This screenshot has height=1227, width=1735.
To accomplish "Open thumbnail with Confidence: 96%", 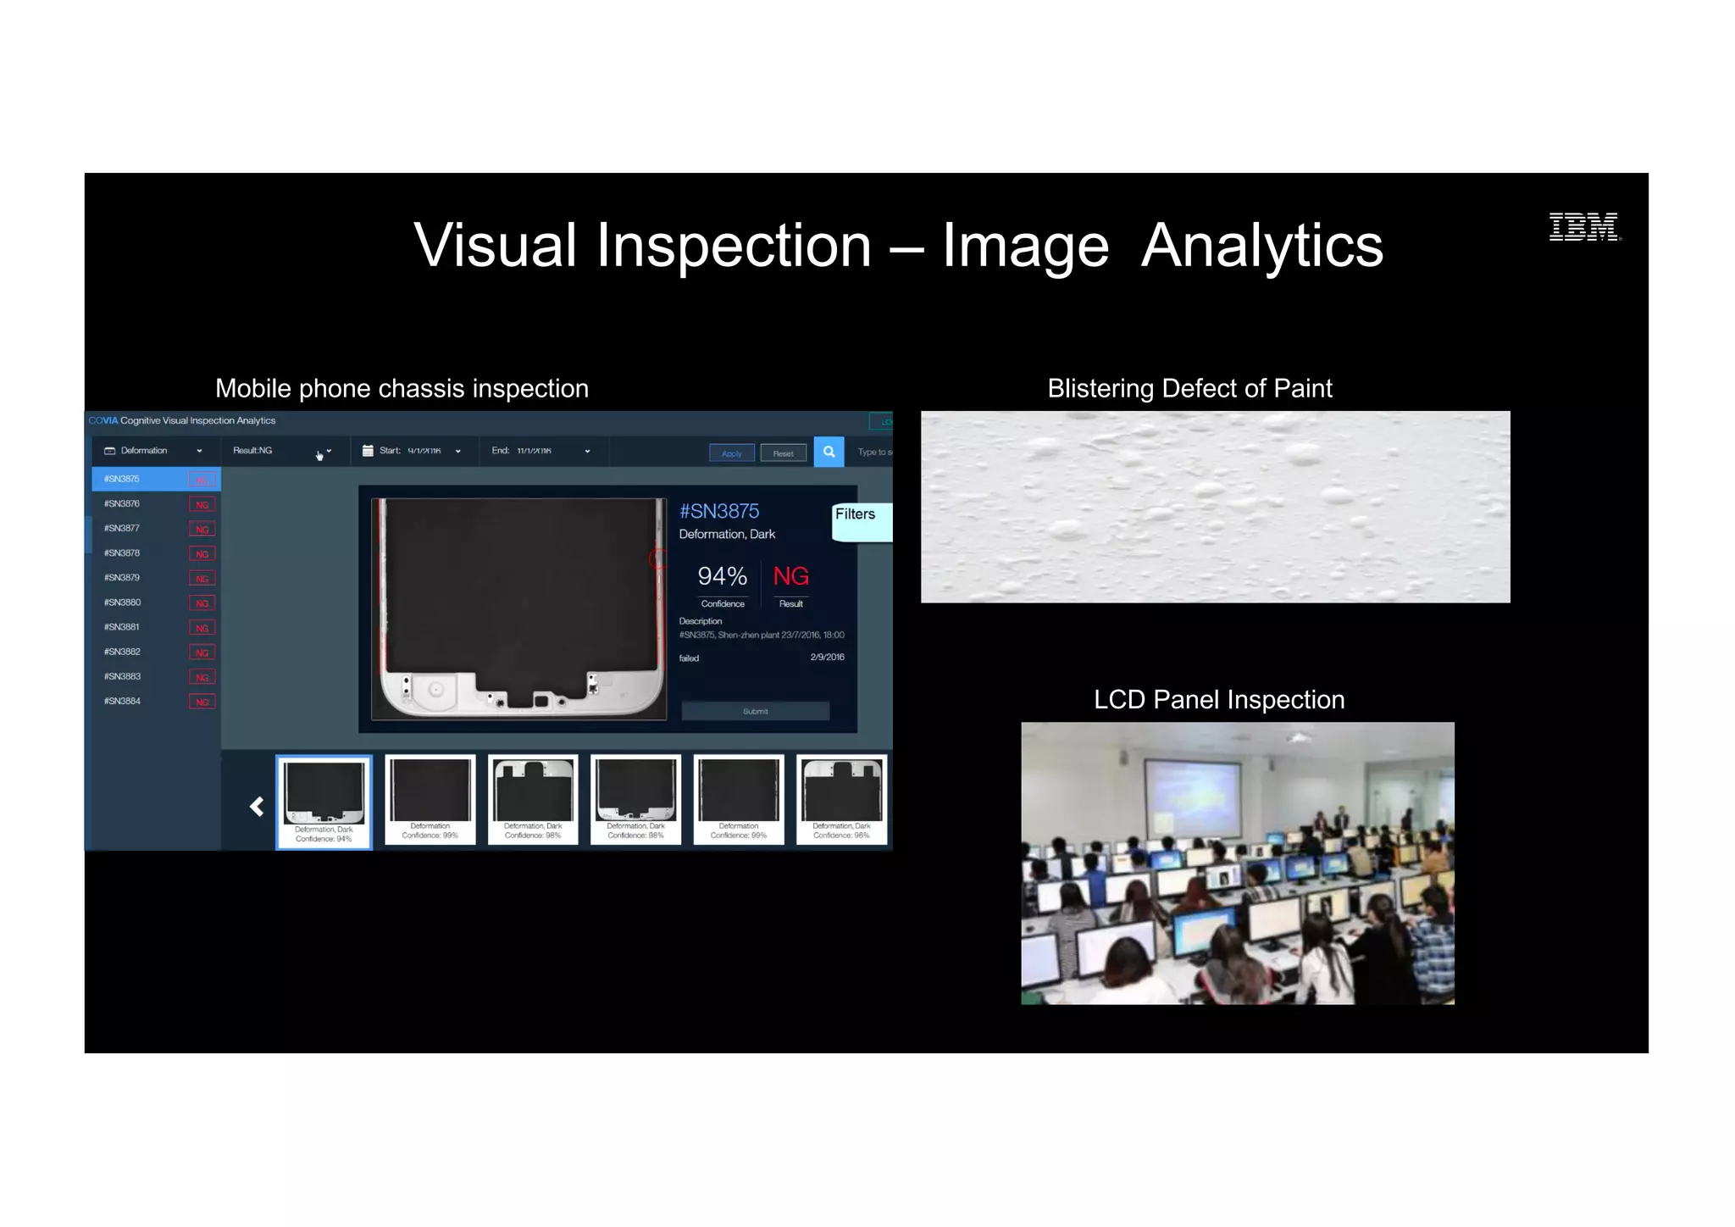I will coord(841,799).
